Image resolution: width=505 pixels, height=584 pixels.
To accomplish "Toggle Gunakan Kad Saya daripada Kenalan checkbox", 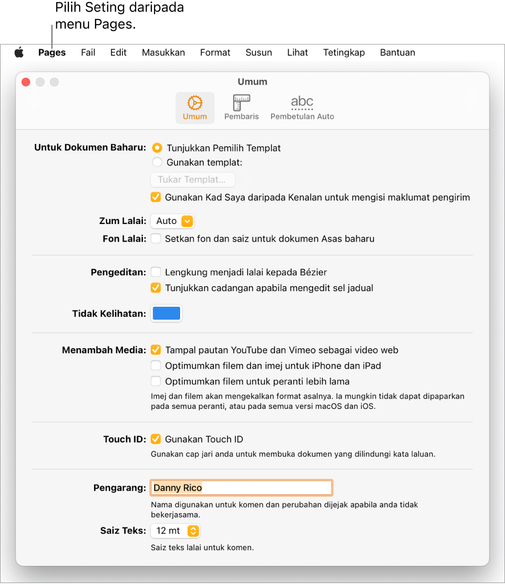I will tap(156, 198).
